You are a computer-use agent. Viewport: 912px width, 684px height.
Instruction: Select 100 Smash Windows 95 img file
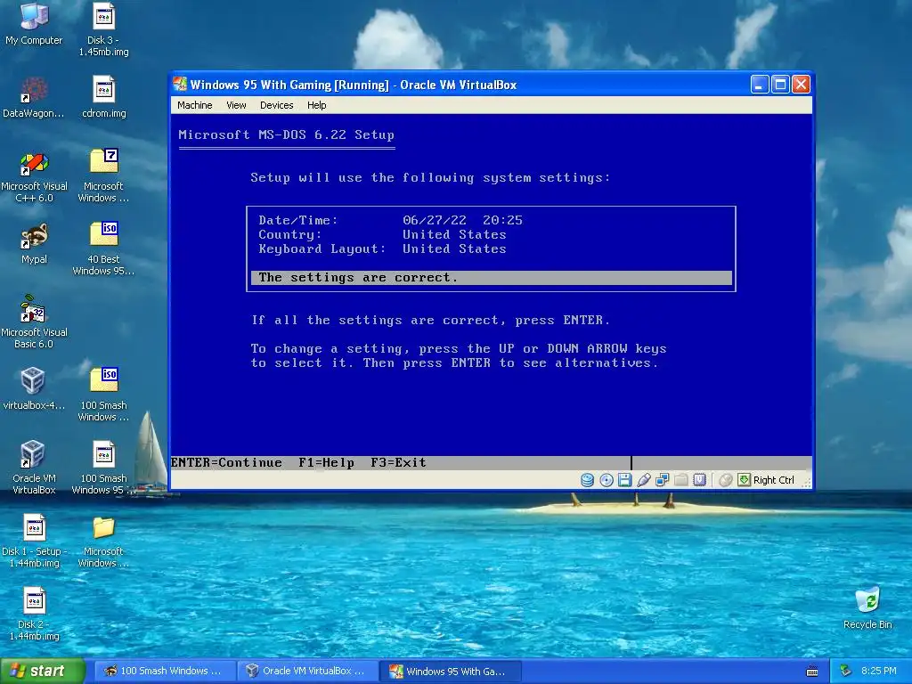pos(104,468)
